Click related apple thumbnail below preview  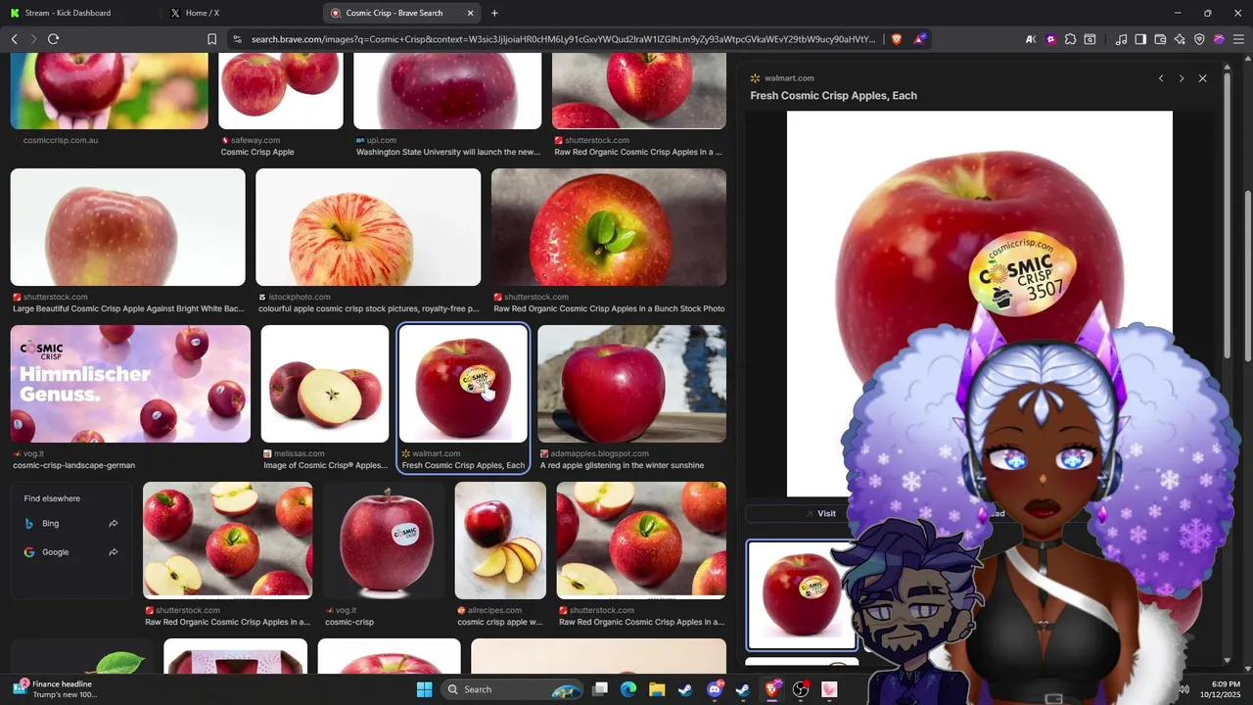(802, 595)
